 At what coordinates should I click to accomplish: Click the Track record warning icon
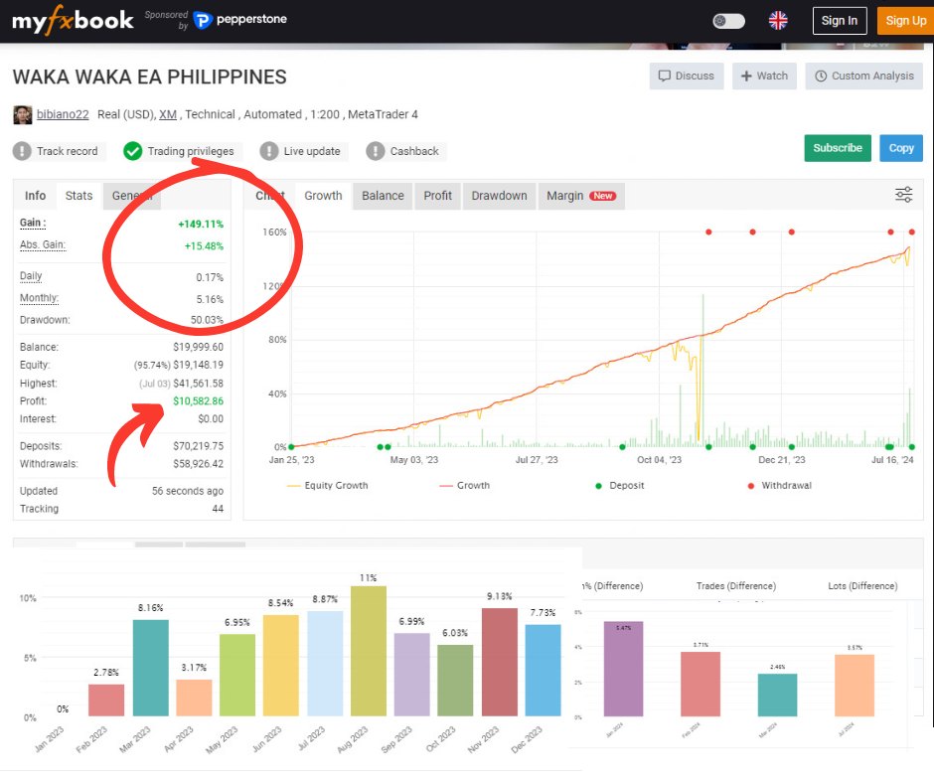22,151
